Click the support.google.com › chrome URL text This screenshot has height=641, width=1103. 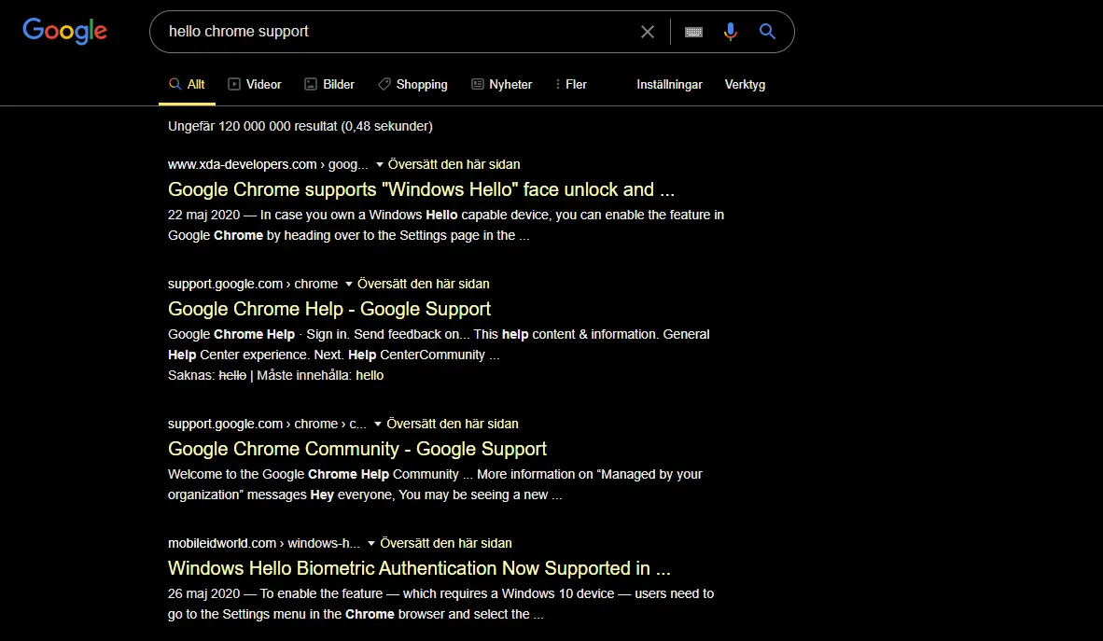click(x=253, y=284)
